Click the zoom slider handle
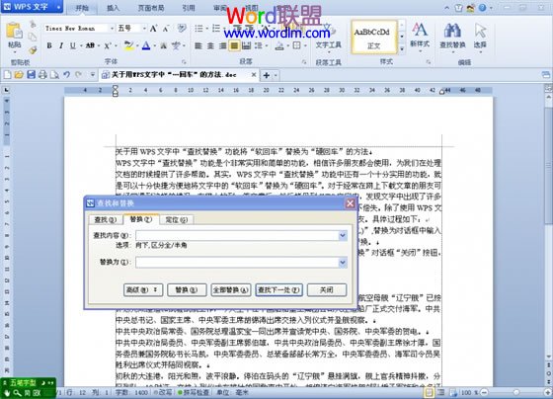 pyautogui.click(x=516, y=392)
